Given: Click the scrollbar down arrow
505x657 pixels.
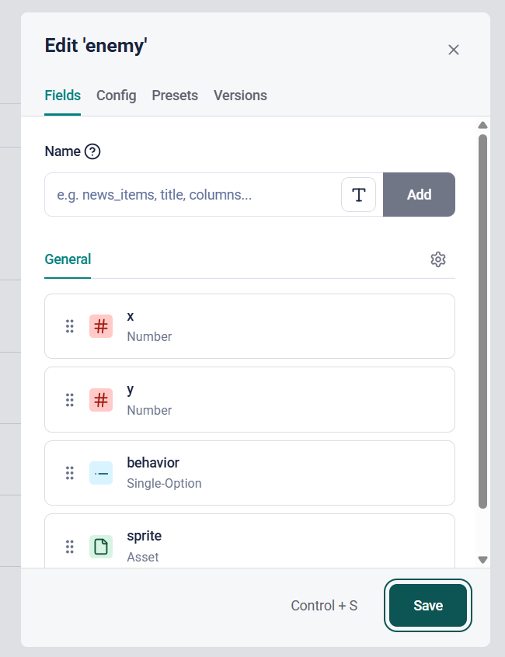Looking at the screenshot, I should [482, 559].
